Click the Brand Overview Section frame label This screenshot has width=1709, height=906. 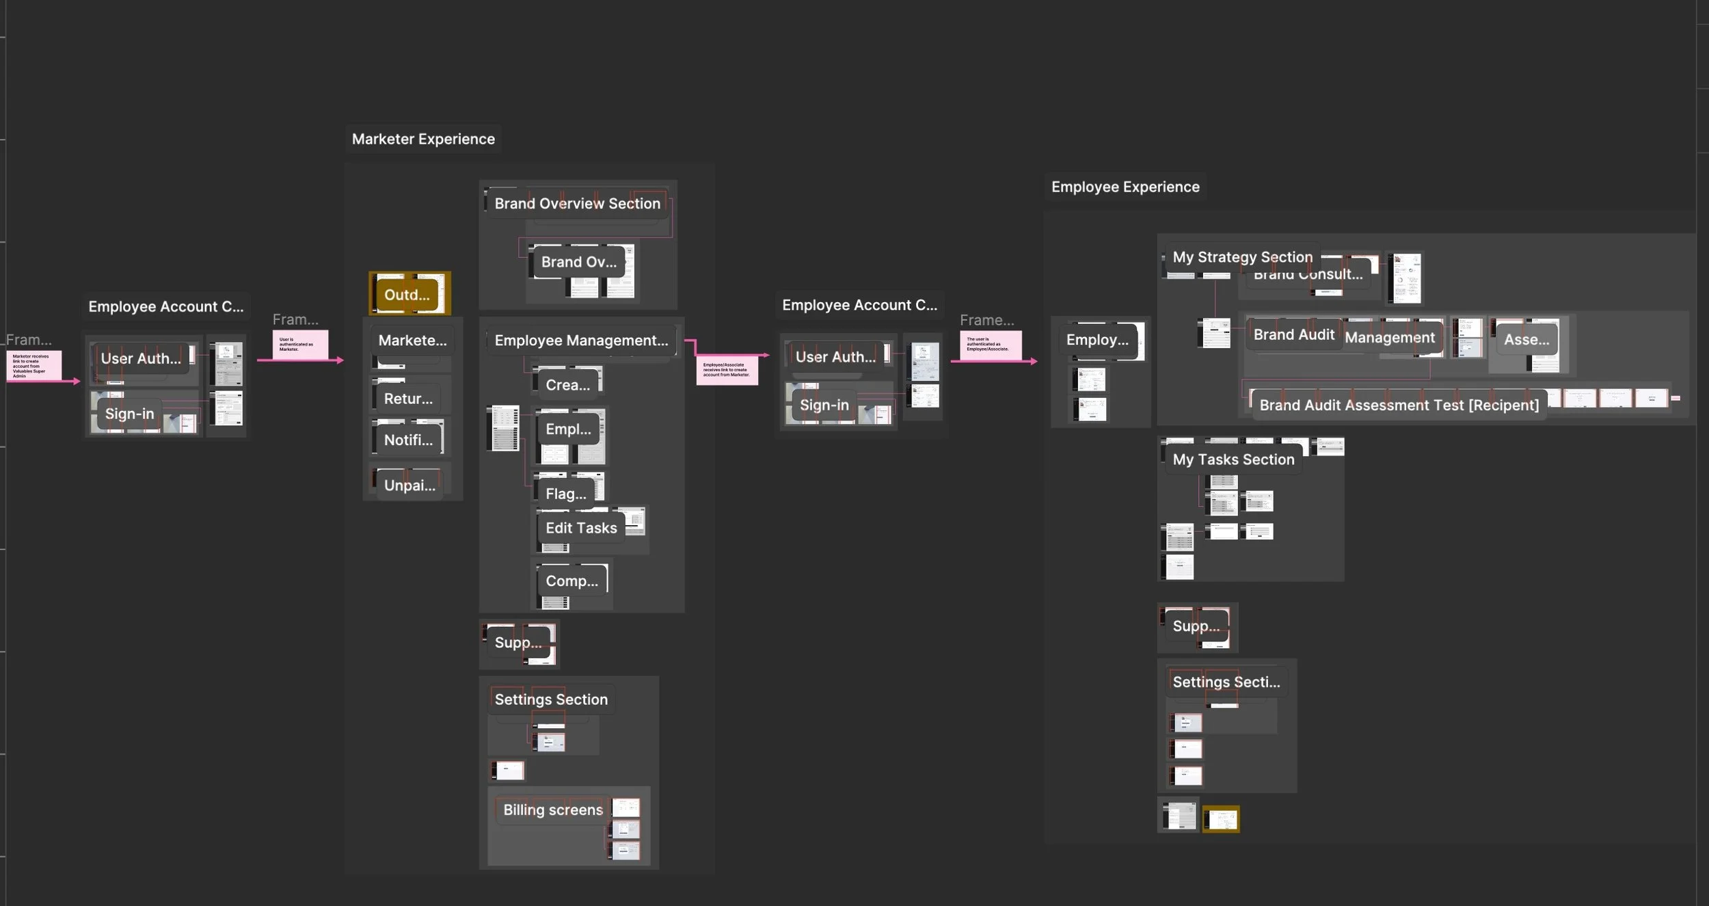[x=577, y=203]
